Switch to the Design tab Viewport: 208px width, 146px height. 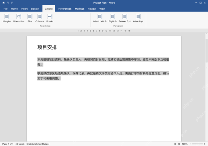click(35, 9)
